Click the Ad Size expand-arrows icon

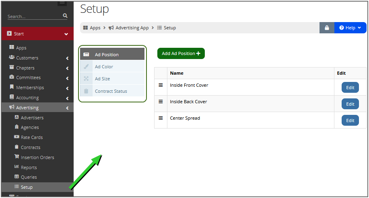coord(86,79)
